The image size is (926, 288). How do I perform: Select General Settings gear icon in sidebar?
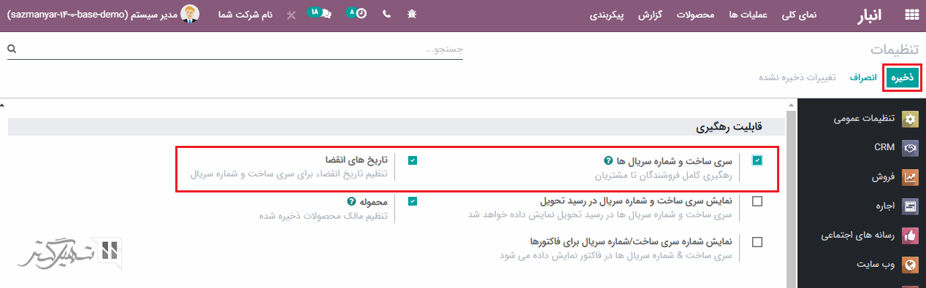910,119
